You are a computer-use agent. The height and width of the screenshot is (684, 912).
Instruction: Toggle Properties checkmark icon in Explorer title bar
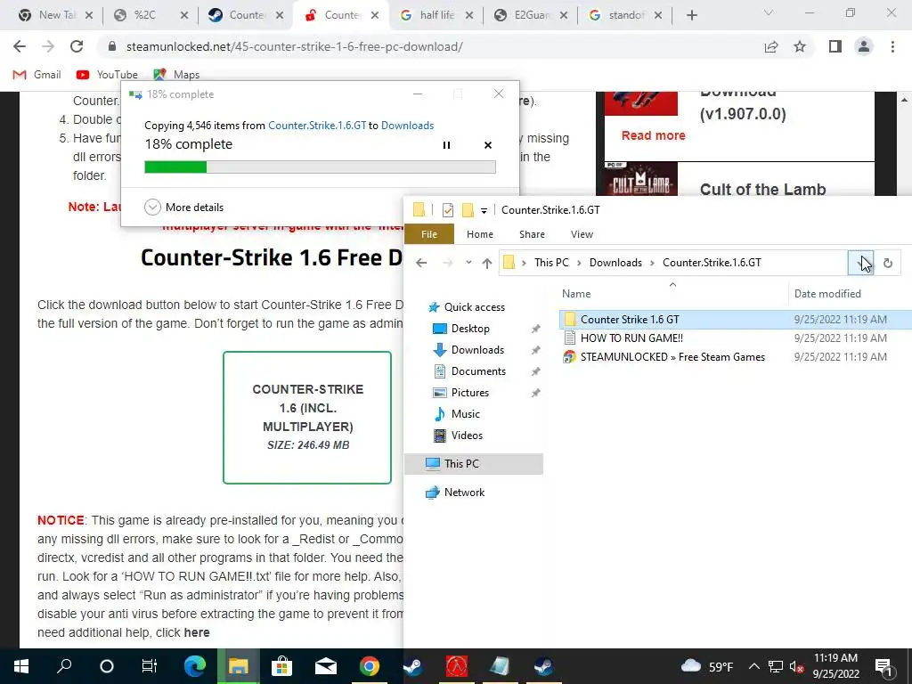click(x=448, y=210)
